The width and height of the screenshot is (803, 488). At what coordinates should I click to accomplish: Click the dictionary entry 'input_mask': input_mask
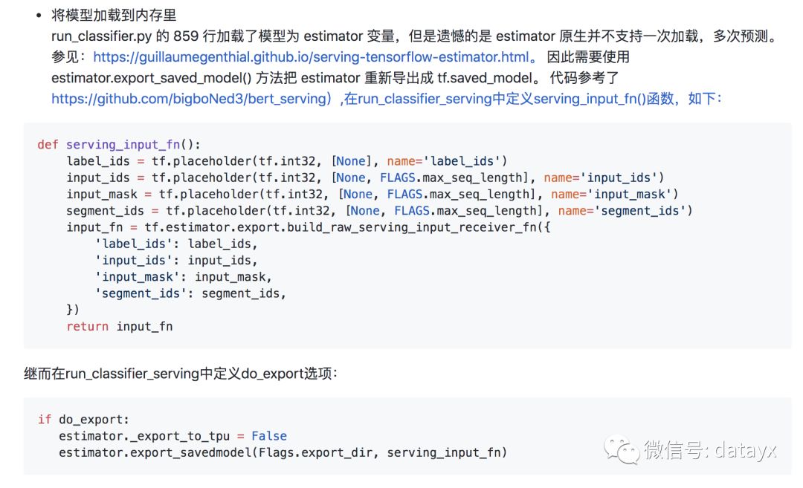(x=184, y=277)
